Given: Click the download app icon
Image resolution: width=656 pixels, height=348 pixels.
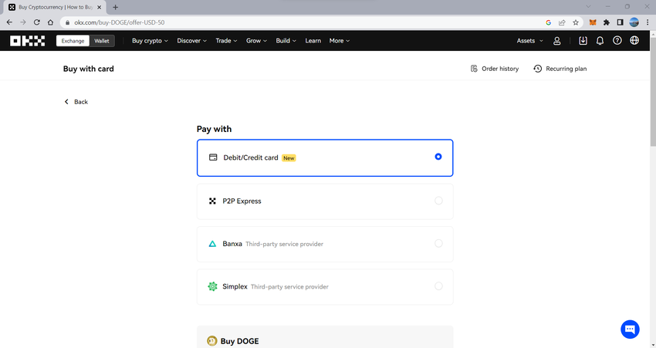Looking at the screenshot, I should (x=583, y=41).
